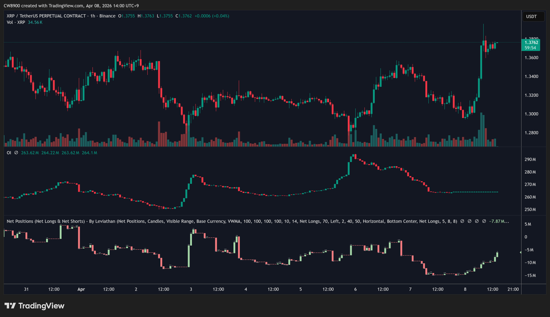This screenshot has height=317, width=550.
Task: Click the first empty-value symbol after Net Positions settings
Action: tap(462, 221)
